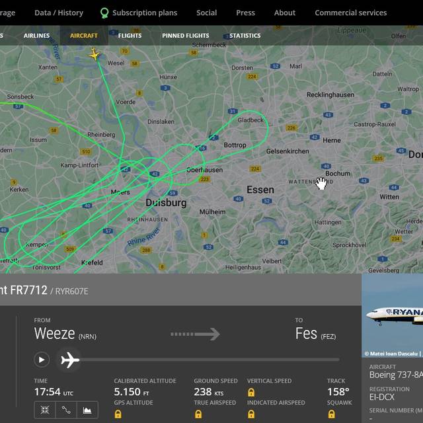Screen dimensions: 423x423
Task: Click the indicated airspeed lock icon
Action: point(251,414)
